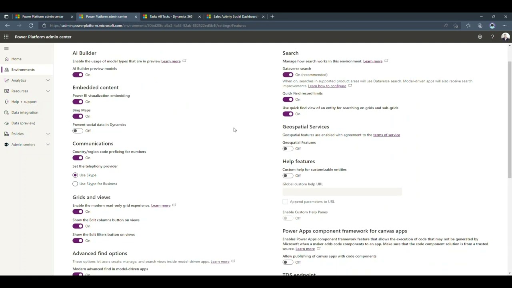
Task: Click the Home icon in sidebar
Action: [6, 59]
